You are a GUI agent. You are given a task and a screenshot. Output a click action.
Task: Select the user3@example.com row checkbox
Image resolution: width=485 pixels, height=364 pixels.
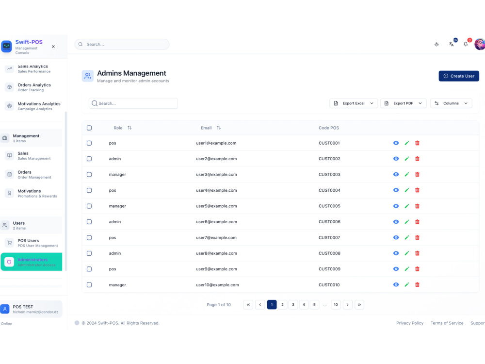click(89, 175)
